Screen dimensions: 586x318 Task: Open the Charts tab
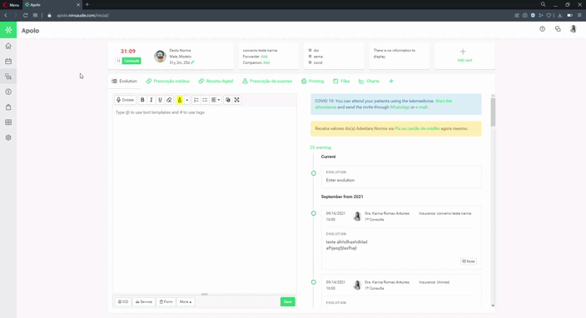tap(369, 81)
